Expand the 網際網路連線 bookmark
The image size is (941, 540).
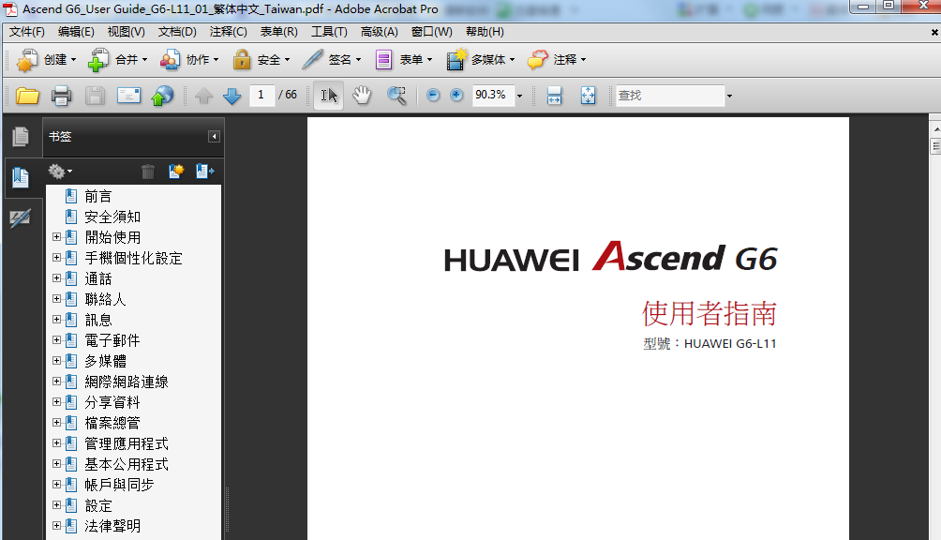click(56, 381)
